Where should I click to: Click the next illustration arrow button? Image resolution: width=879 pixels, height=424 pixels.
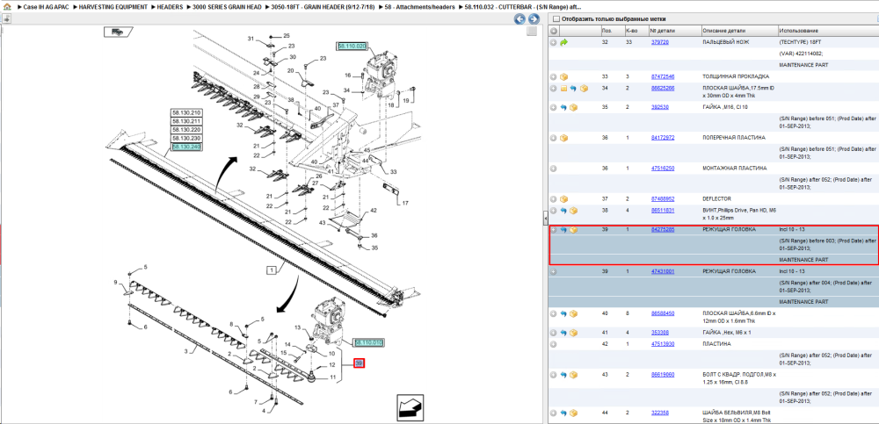(x=534, y=19)
